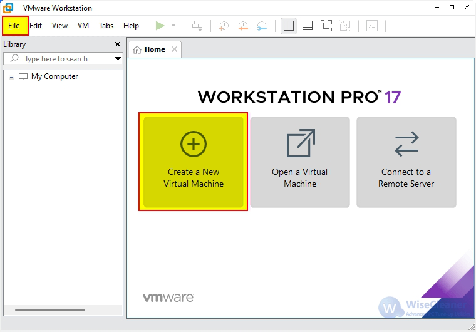Click the green Power On play icon
This screenshot has width=476, height=332.
pyautogui.click(x=160, y=26)
